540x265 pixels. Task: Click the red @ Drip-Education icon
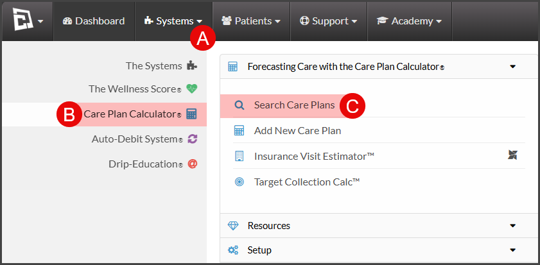tap(192, 164)
